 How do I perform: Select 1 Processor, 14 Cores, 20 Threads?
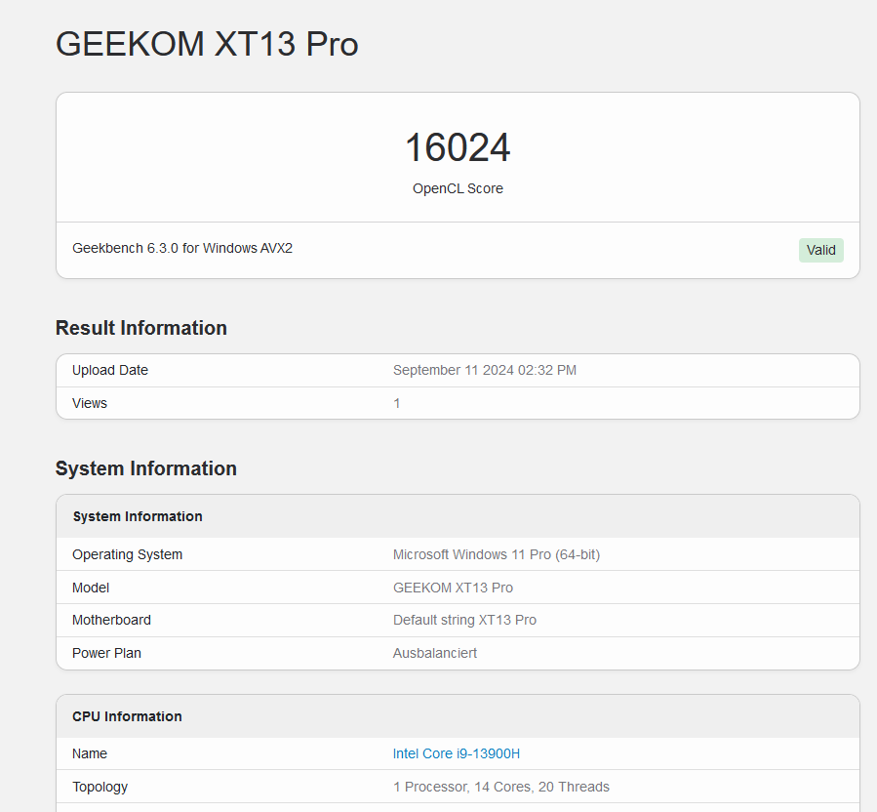pos(501,787)
